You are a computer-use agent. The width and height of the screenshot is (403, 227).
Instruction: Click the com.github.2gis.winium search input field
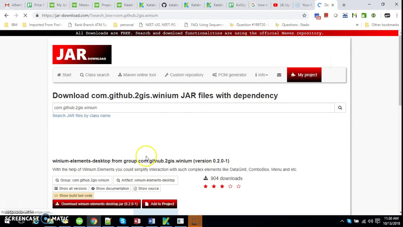pyautogui.click(x=193, y=108)
